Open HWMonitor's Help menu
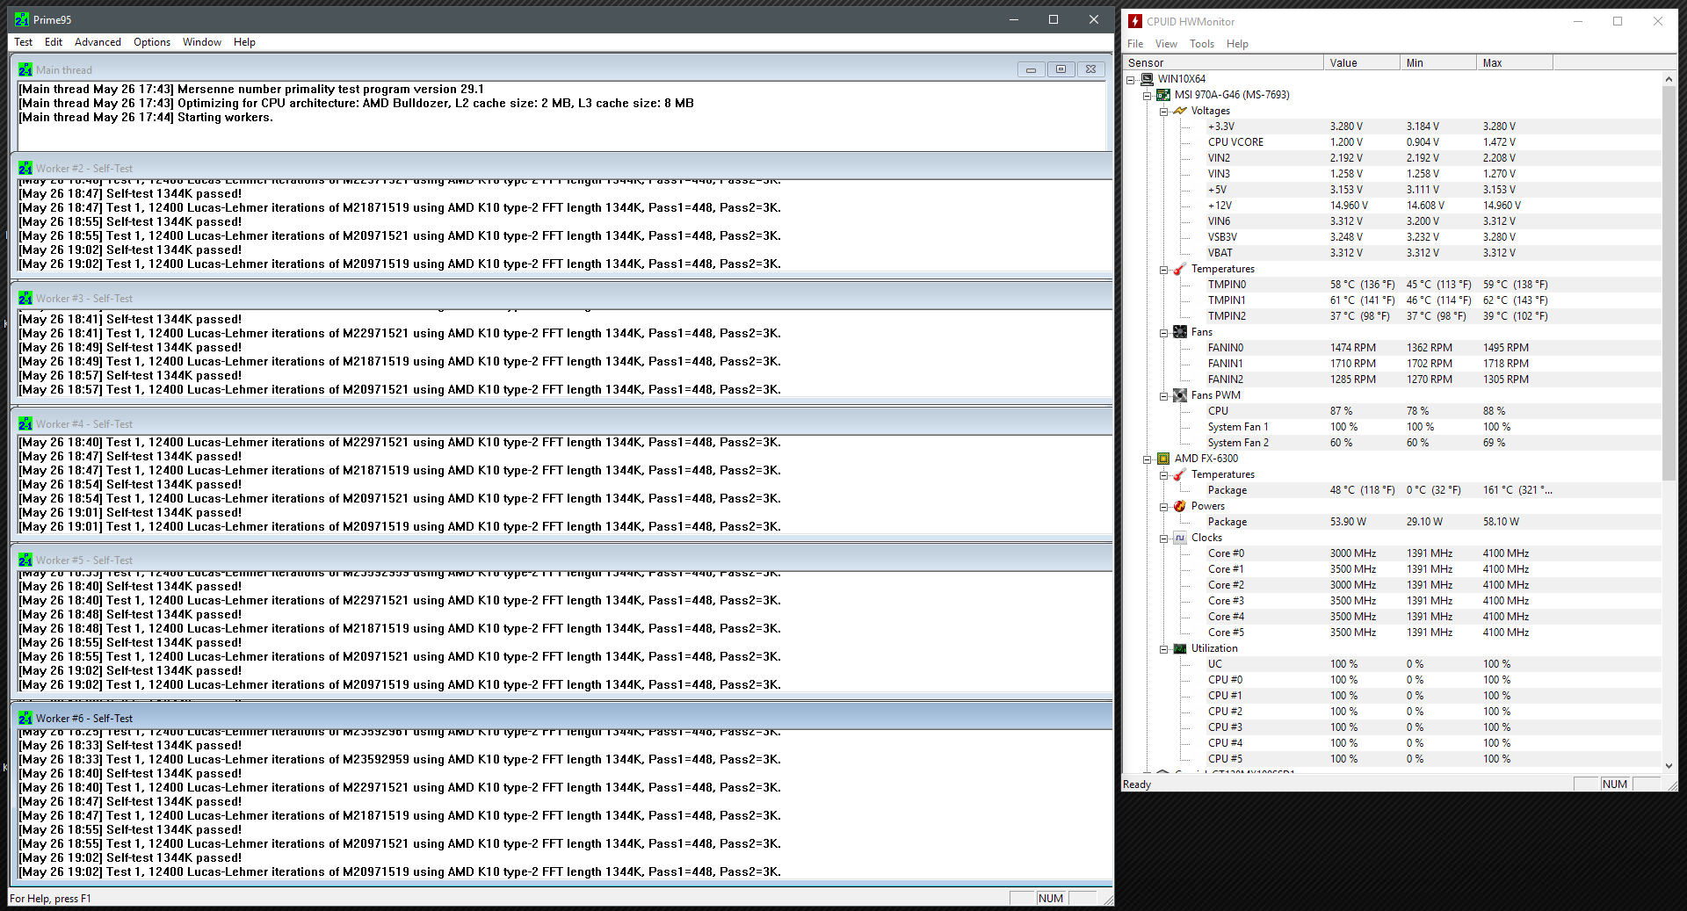Viewport: 1687px width, 911px height. (1237, 44)
